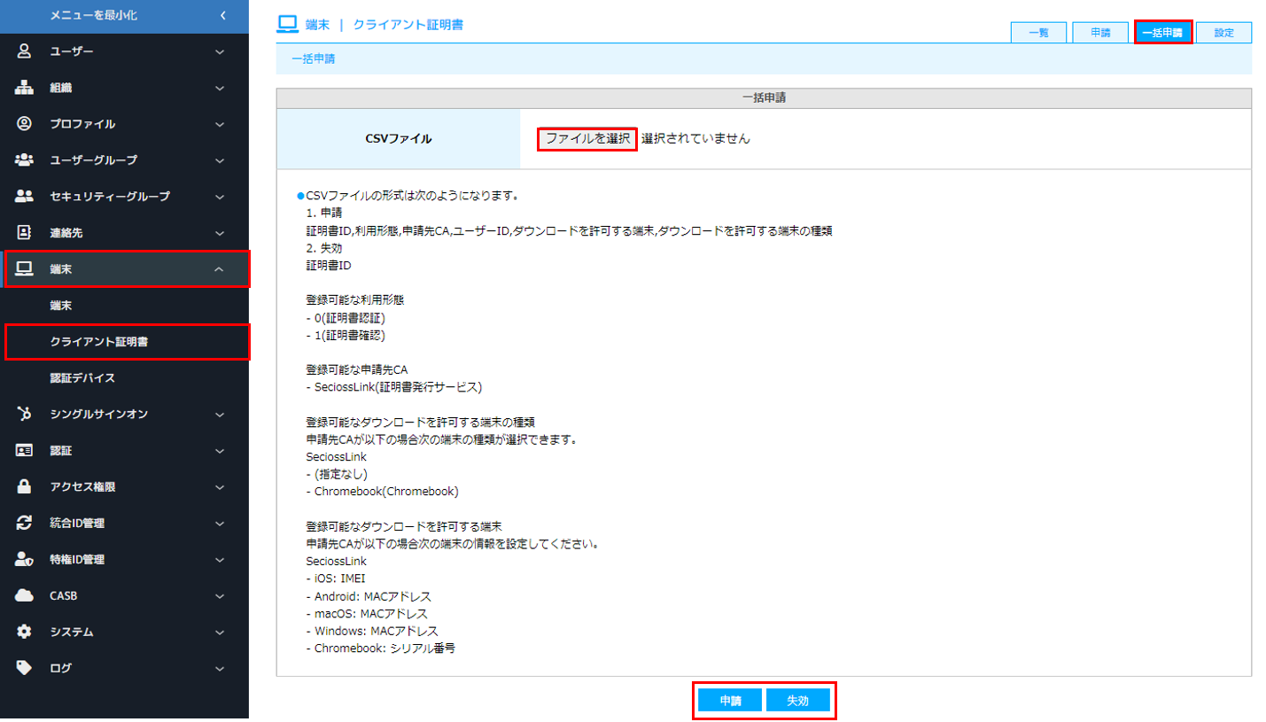Click the アクセス権限 padlock icon
Screen dimensions: 1266x722
25,486
